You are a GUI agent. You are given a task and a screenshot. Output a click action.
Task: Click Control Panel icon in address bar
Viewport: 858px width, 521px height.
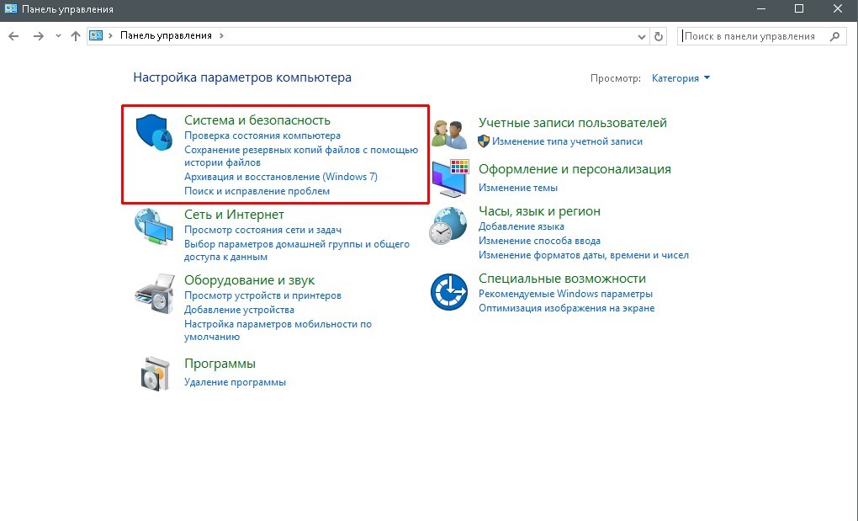[96, 35]
